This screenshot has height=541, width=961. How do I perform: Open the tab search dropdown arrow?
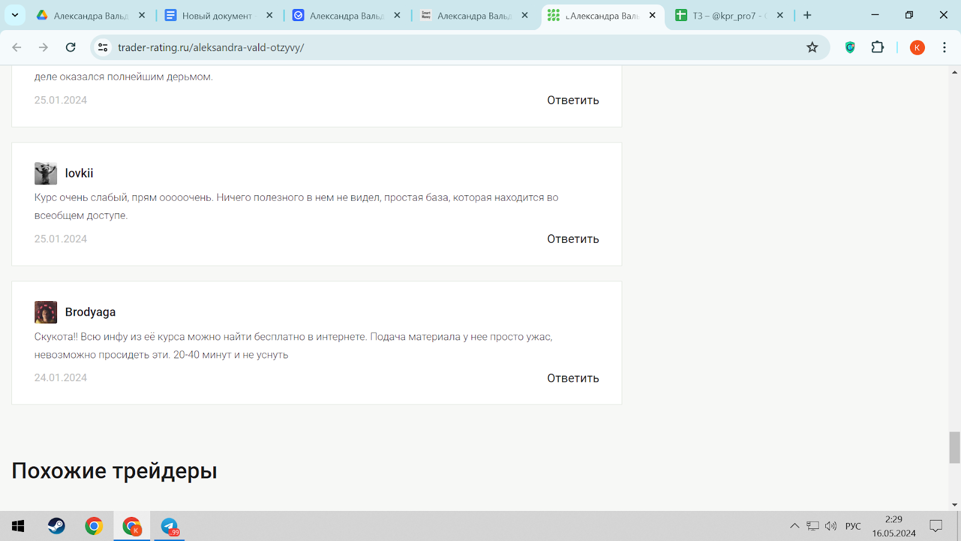15,15
